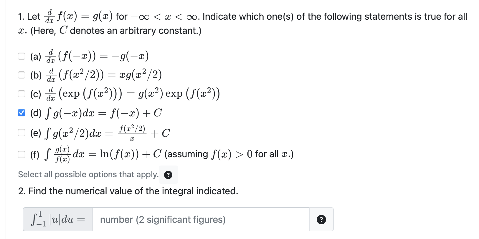Click the 'Select all possible options' text

point(87,174)
